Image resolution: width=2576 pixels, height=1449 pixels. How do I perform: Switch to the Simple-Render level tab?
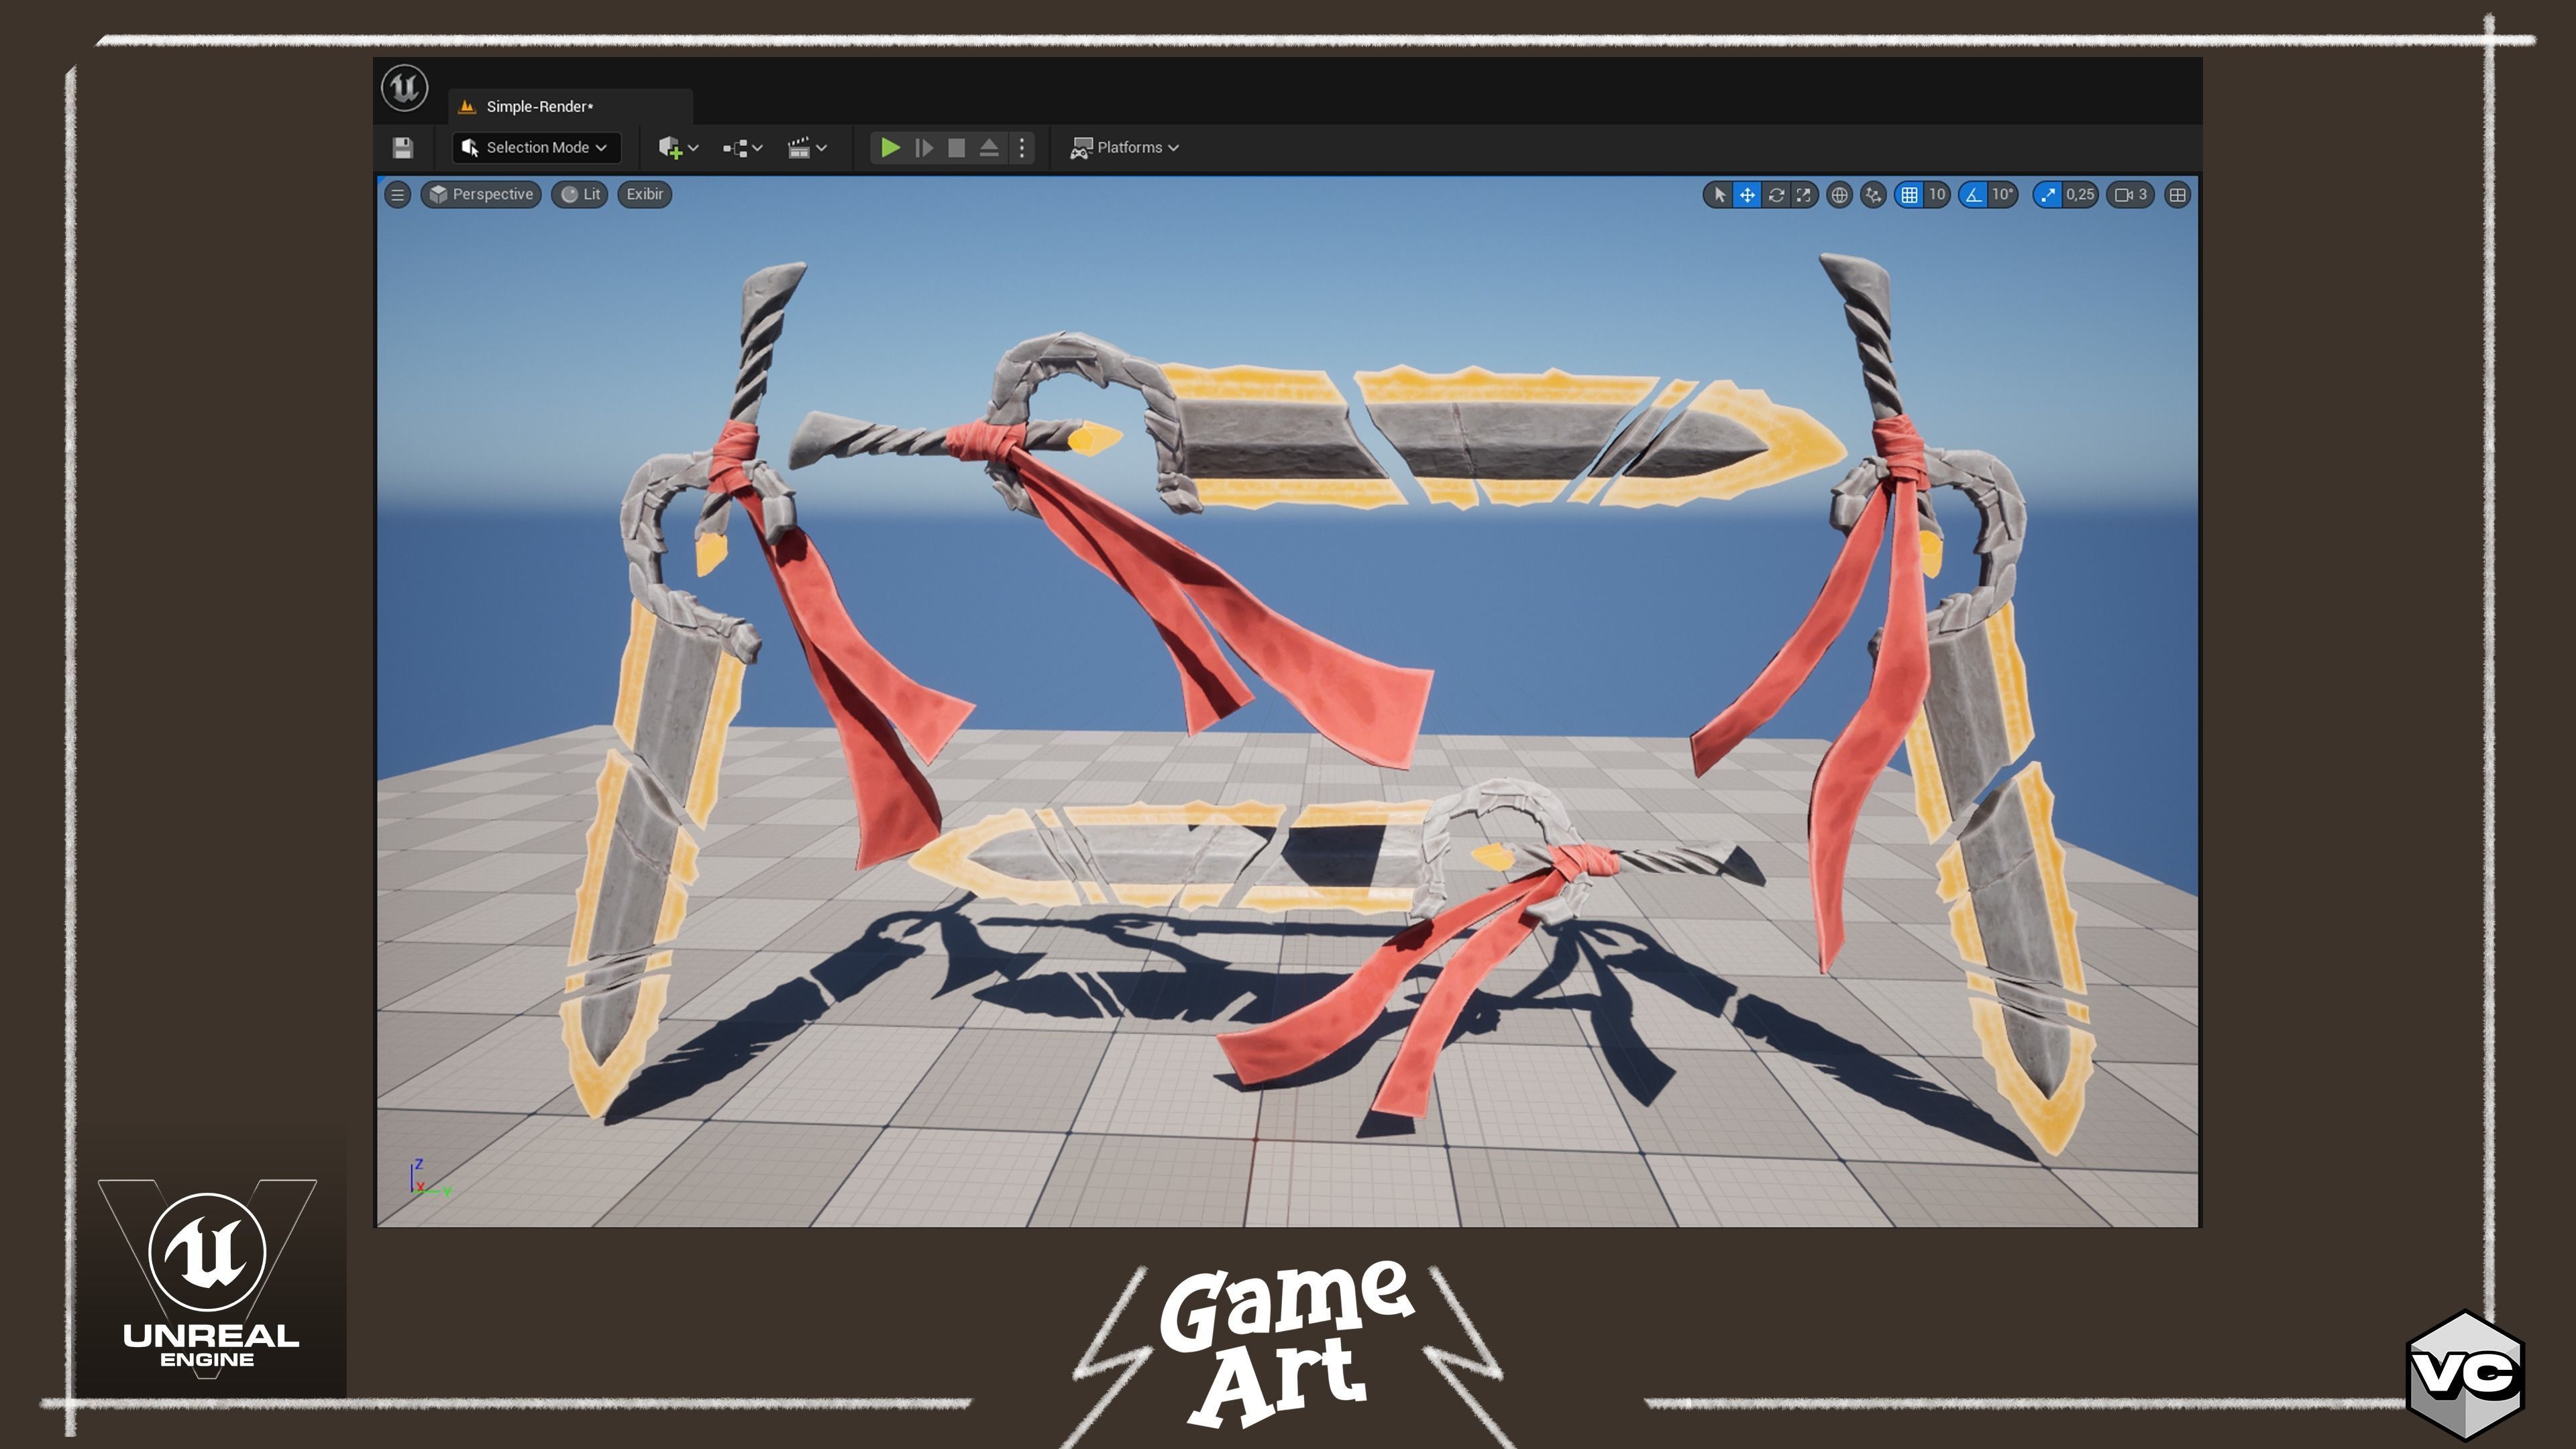coord(571,106)
